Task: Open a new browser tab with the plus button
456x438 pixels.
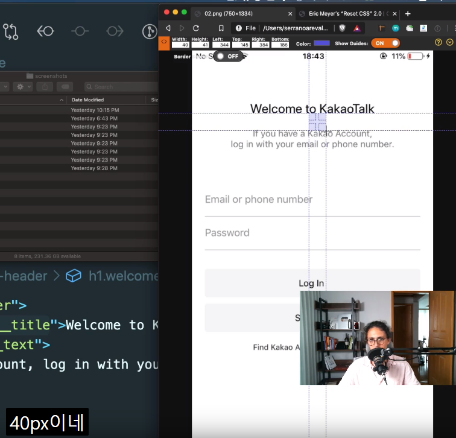Action: pyautogui.click(x=408, y=14)
